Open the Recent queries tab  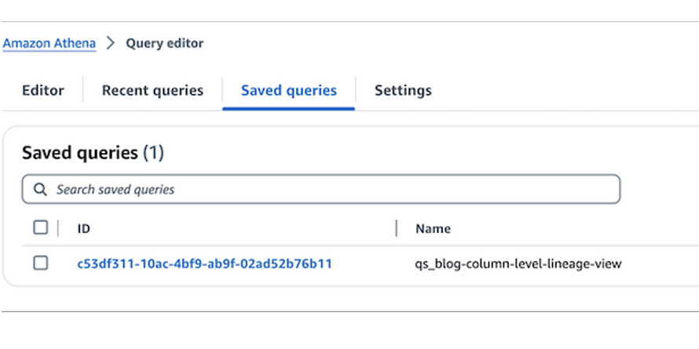152,90
